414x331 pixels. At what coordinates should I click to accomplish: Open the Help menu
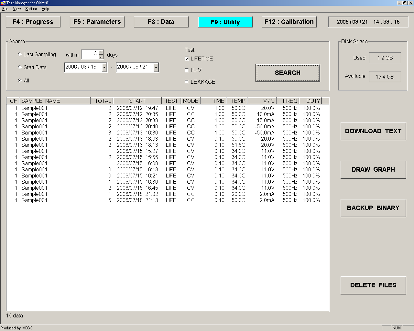(45, 9)
